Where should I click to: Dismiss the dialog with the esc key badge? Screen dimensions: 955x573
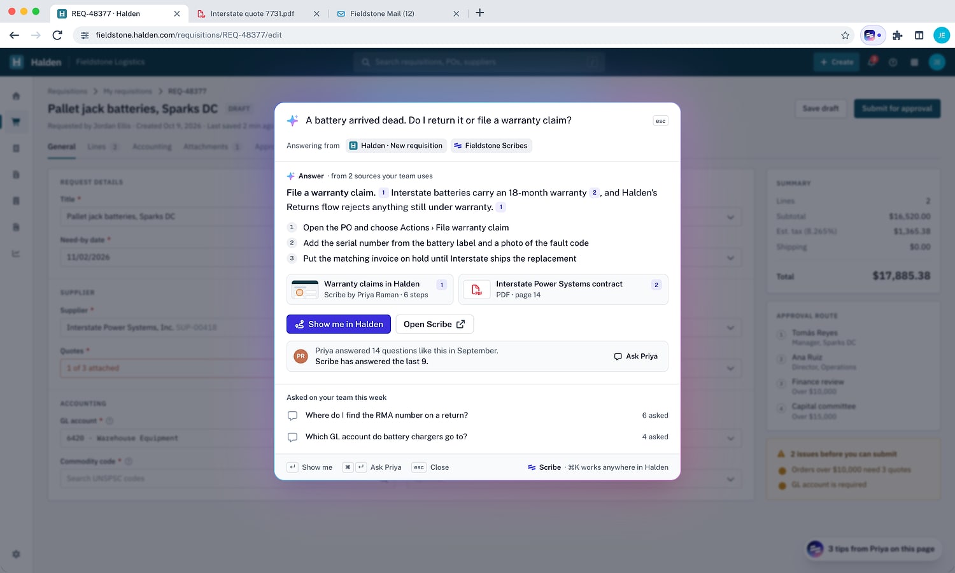pyautogui.click(x=660, y=121)
